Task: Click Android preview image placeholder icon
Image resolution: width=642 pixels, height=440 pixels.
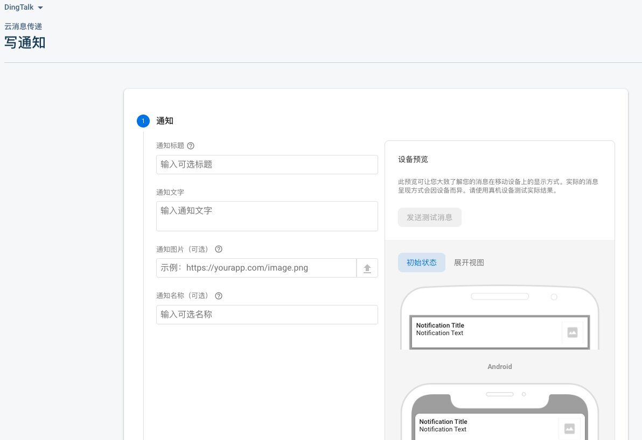Action: tap(573, 332)
